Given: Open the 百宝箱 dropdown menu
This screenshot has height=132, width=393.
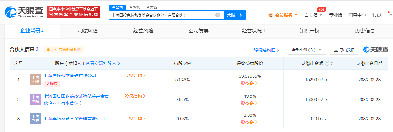Looking at the screenshot, I should [x=313, y=15].
